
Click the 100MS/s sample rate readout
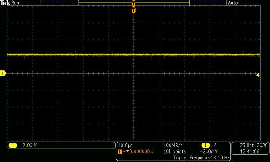click(173, 146)
